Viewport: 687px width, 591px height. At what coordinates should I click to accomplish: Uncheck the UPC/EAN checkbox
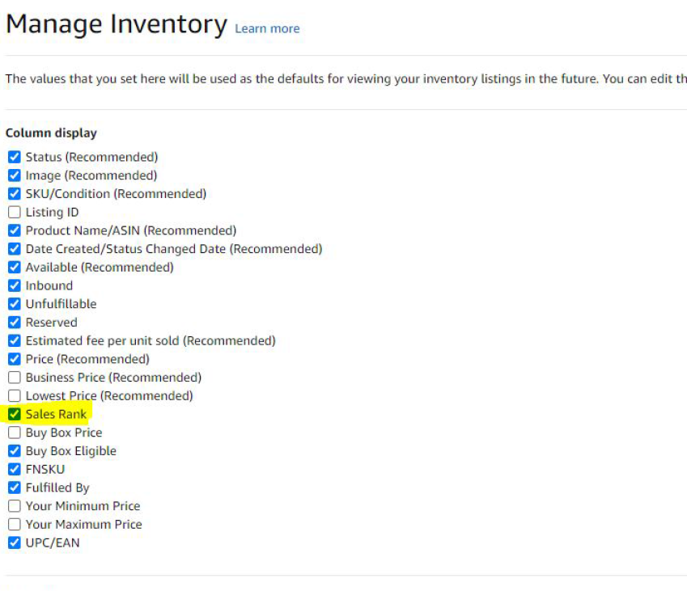(x=14, y=542)
